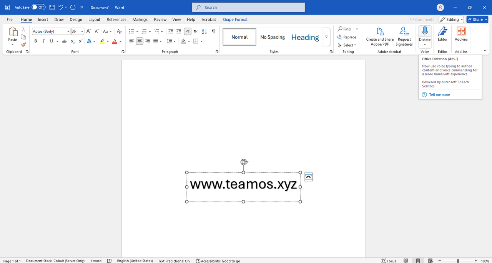Expand the Change Case menu
The width and height of the screenshot is (492, 263).
click(107, 31)
